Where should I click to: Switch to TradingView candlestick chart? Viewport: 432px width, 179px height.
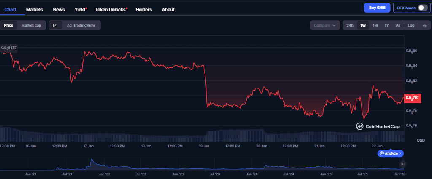tap(81, 25)
